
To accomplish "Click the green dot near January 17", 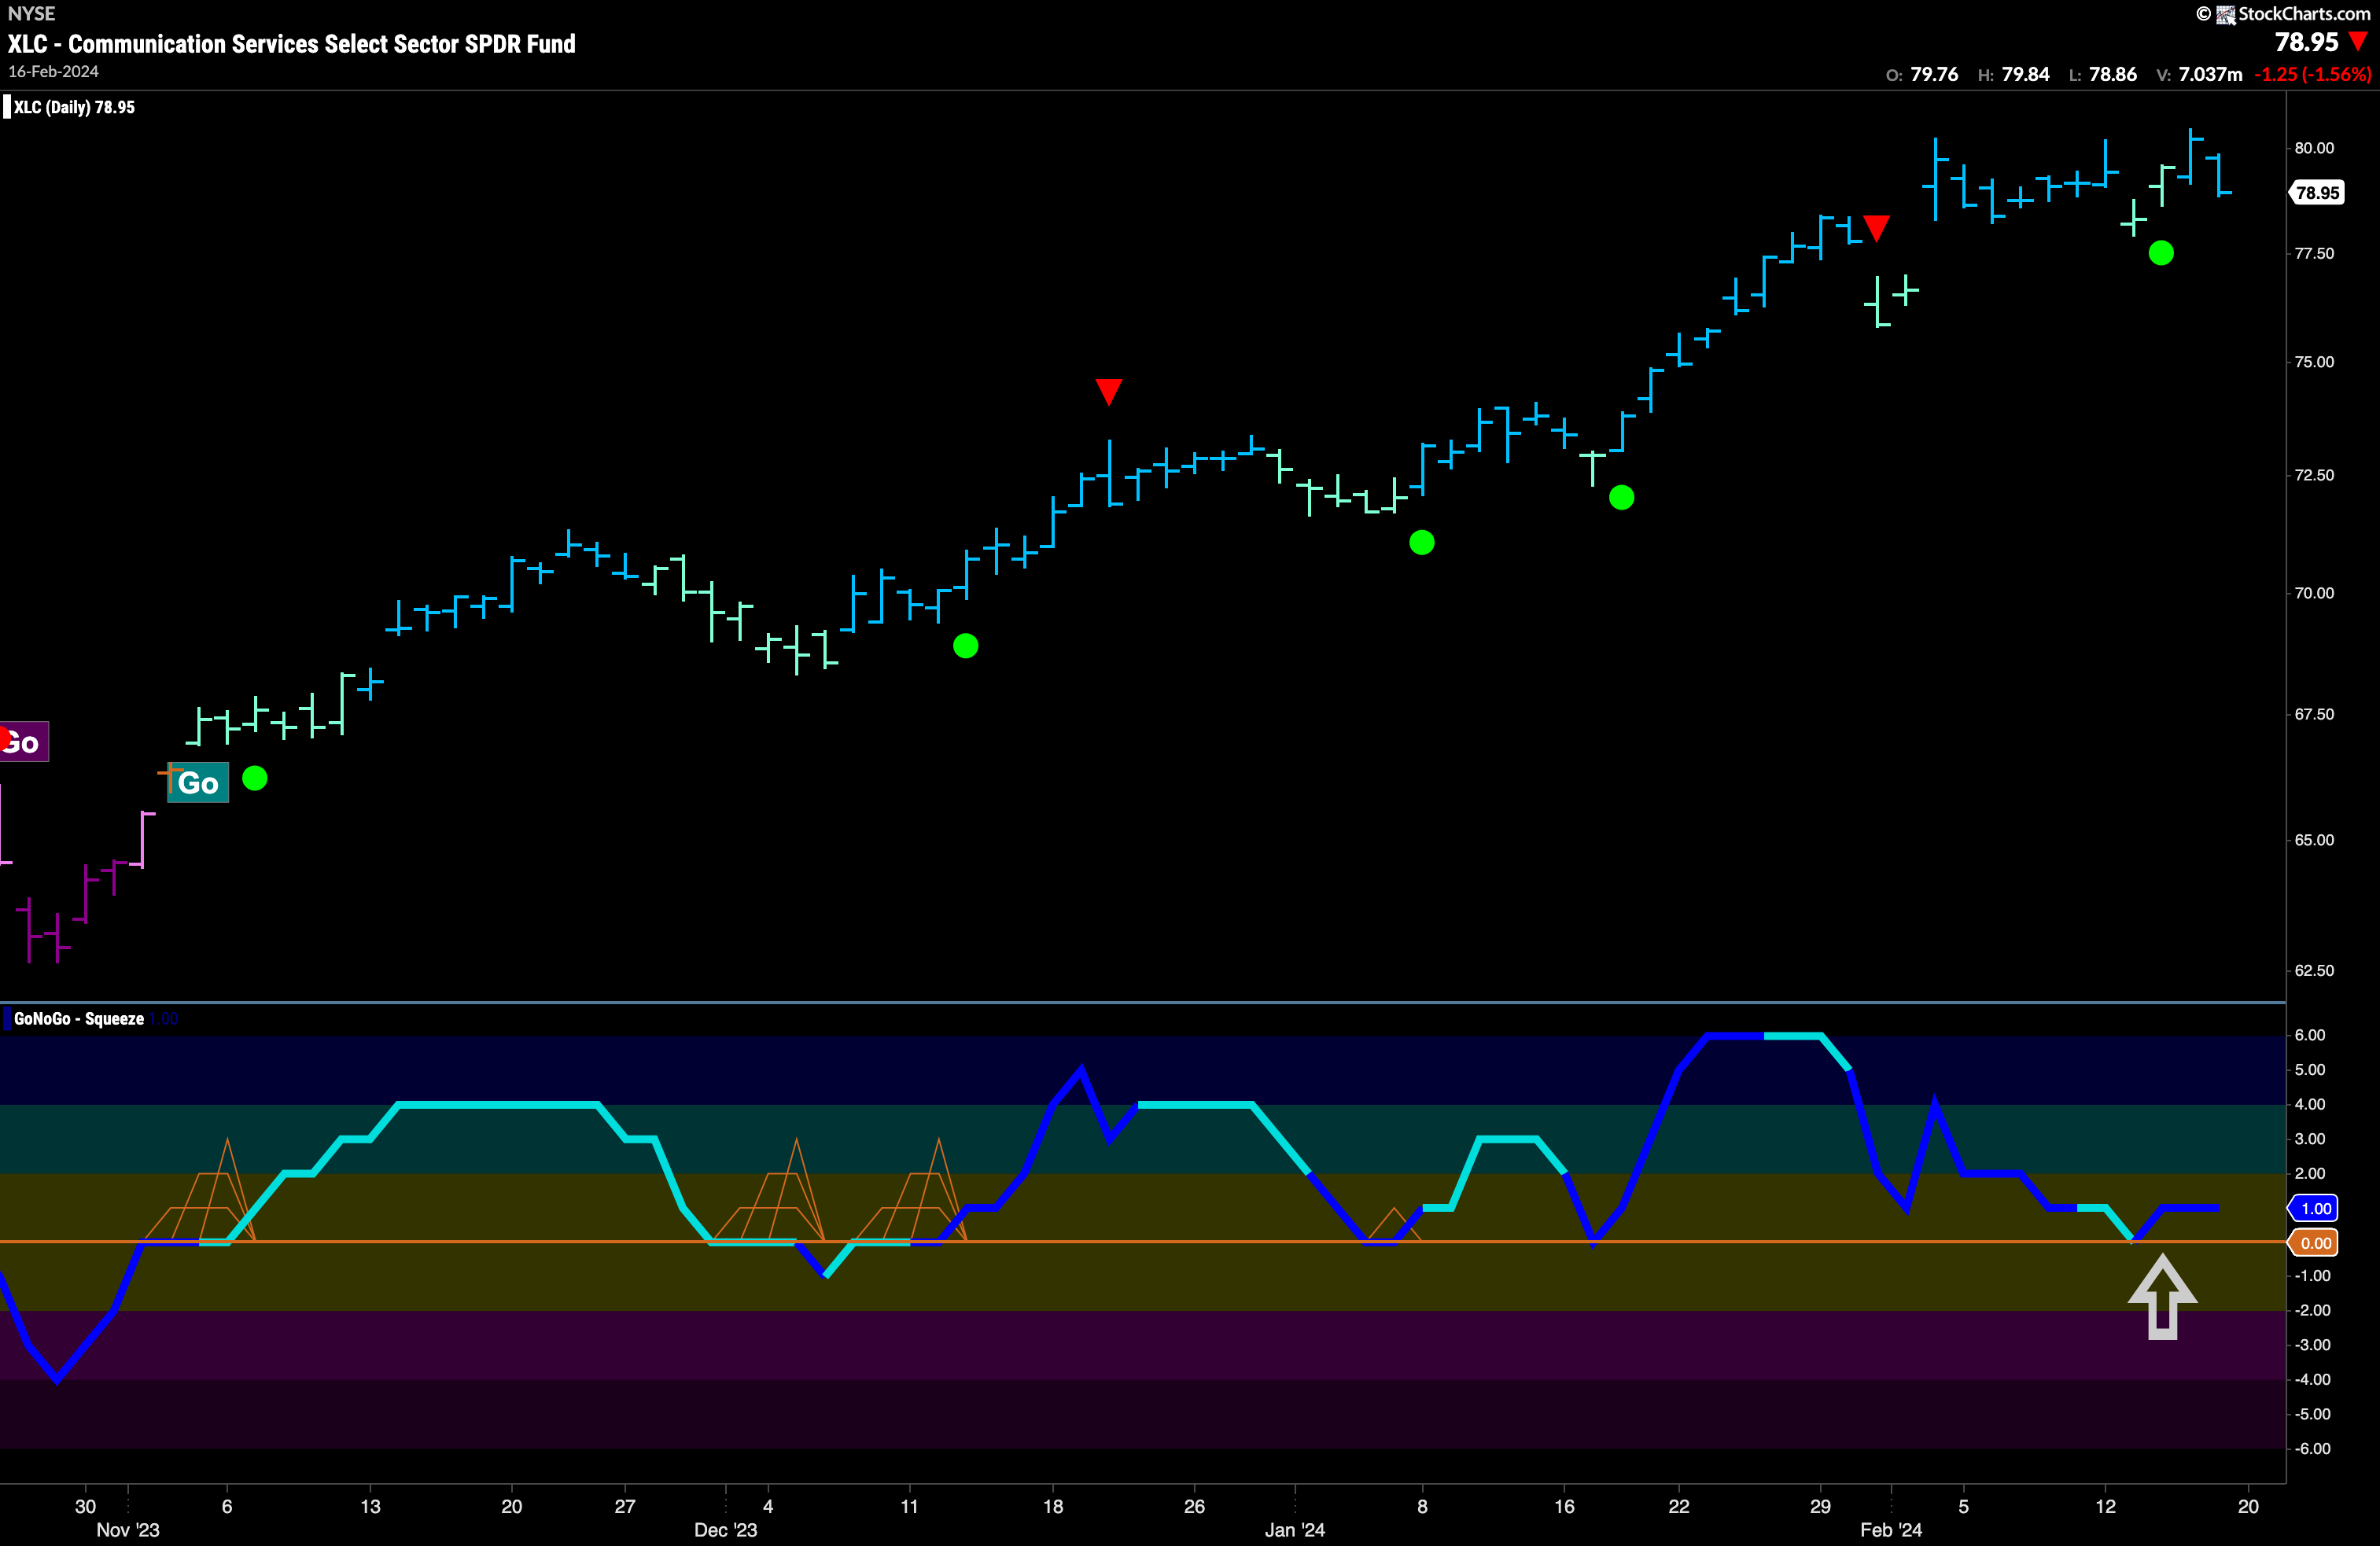I will (1622, 497).
